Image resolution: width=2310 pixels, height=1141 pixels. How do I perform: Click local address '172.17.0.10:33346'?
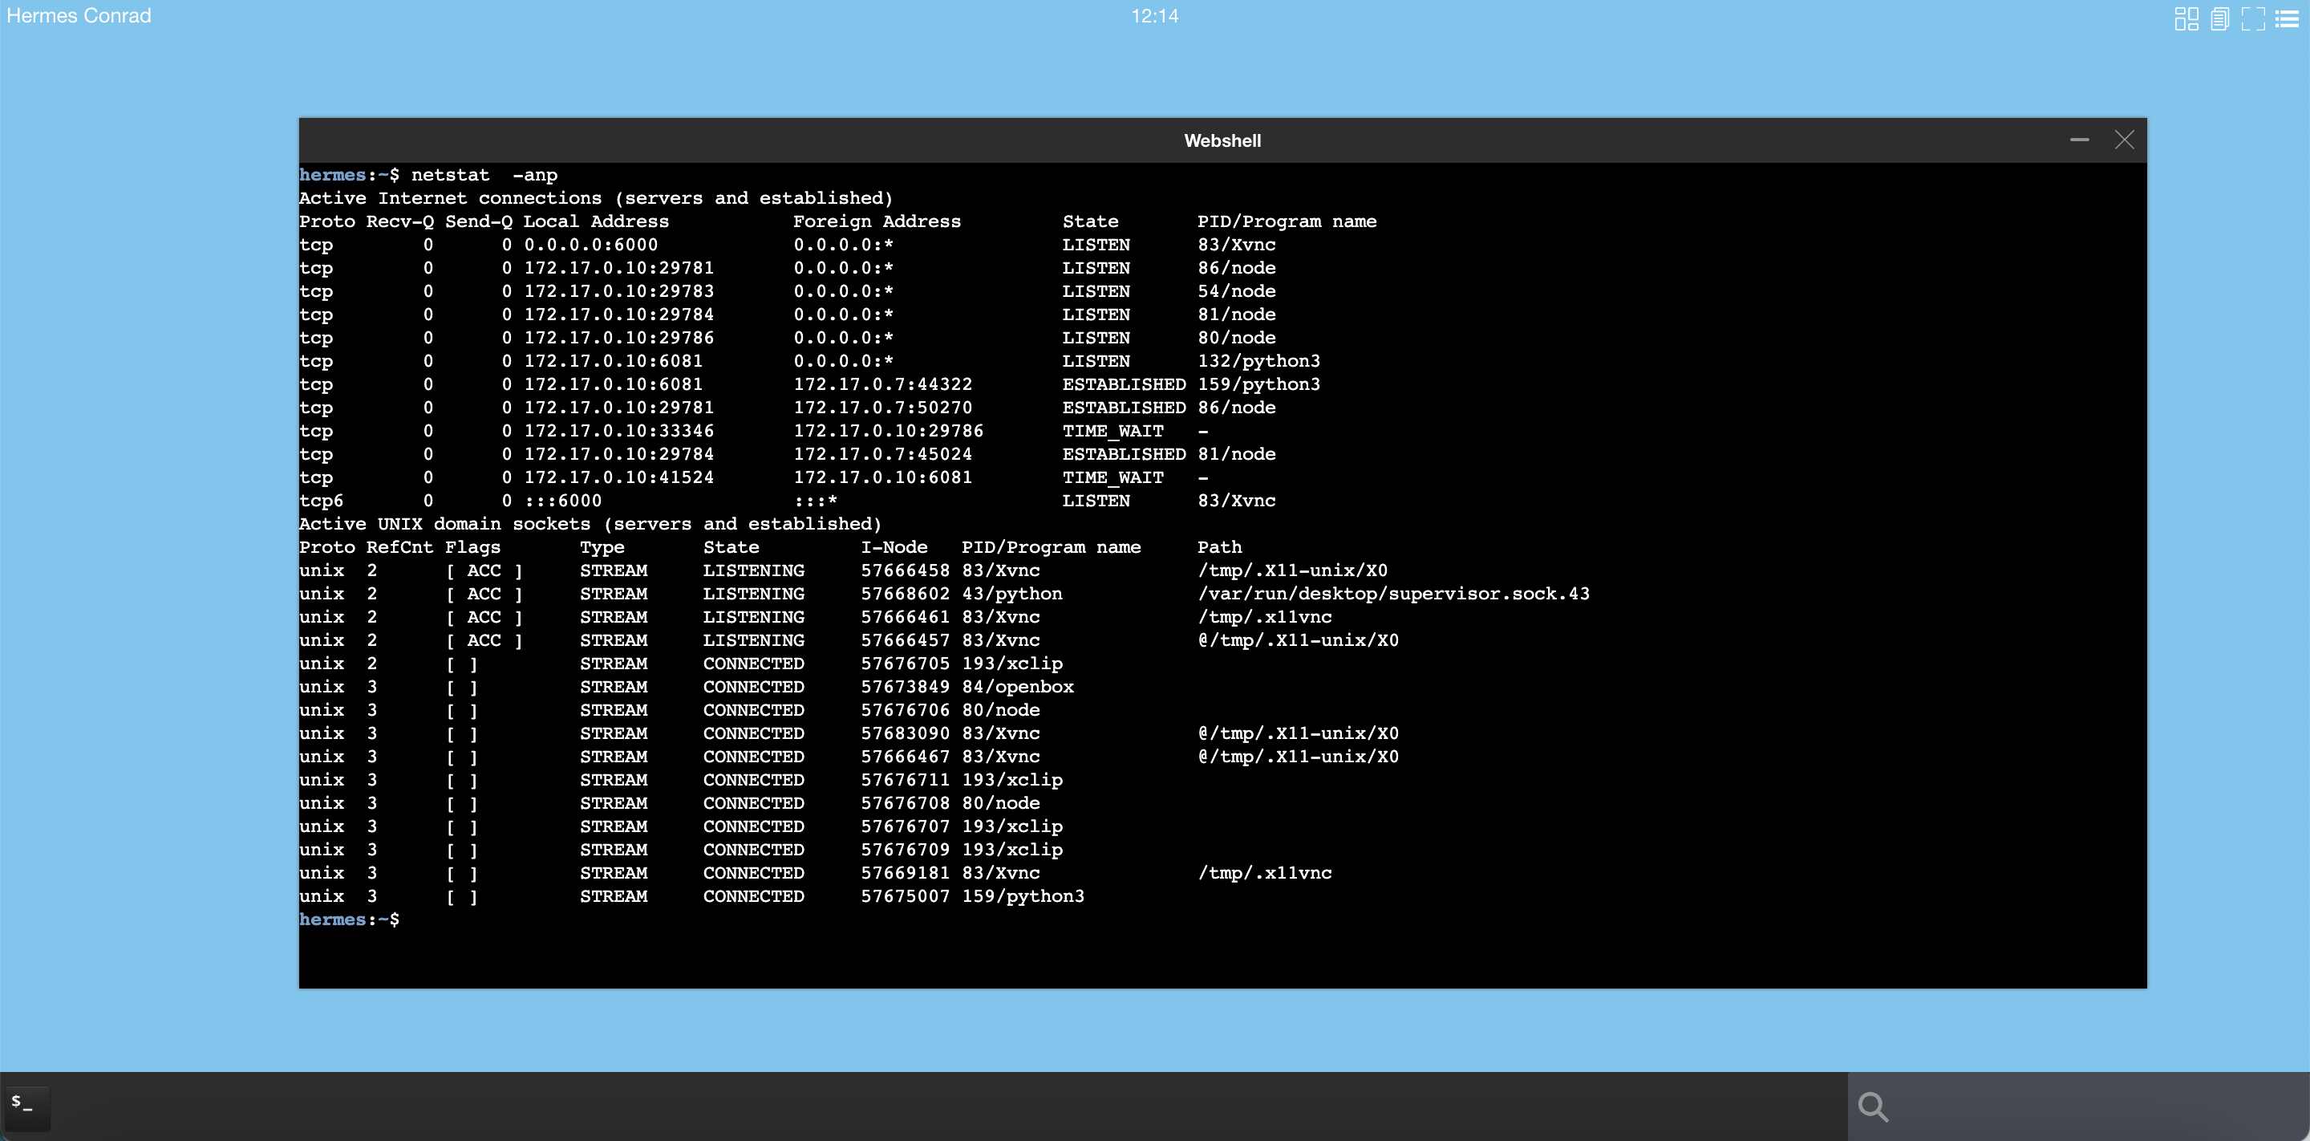(x=618, y=432)
